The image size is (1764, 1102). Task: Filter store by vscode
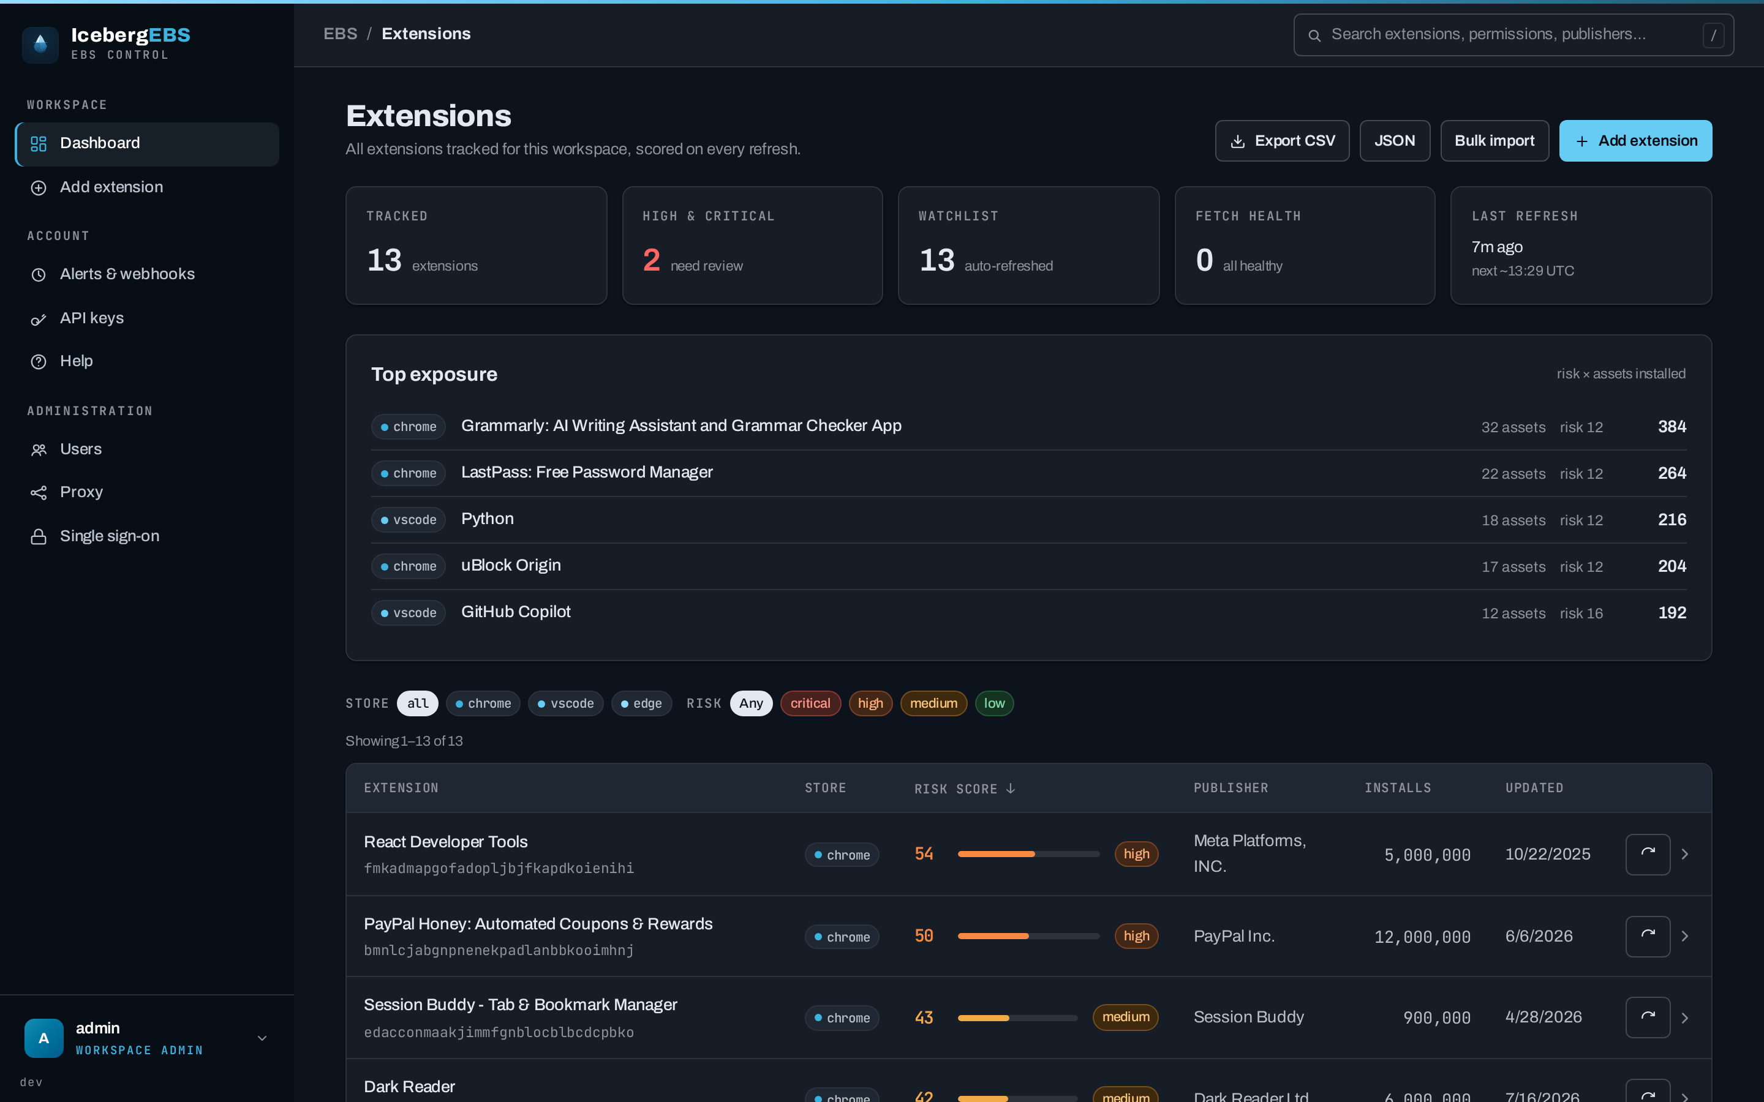click(x=566, y=703)
